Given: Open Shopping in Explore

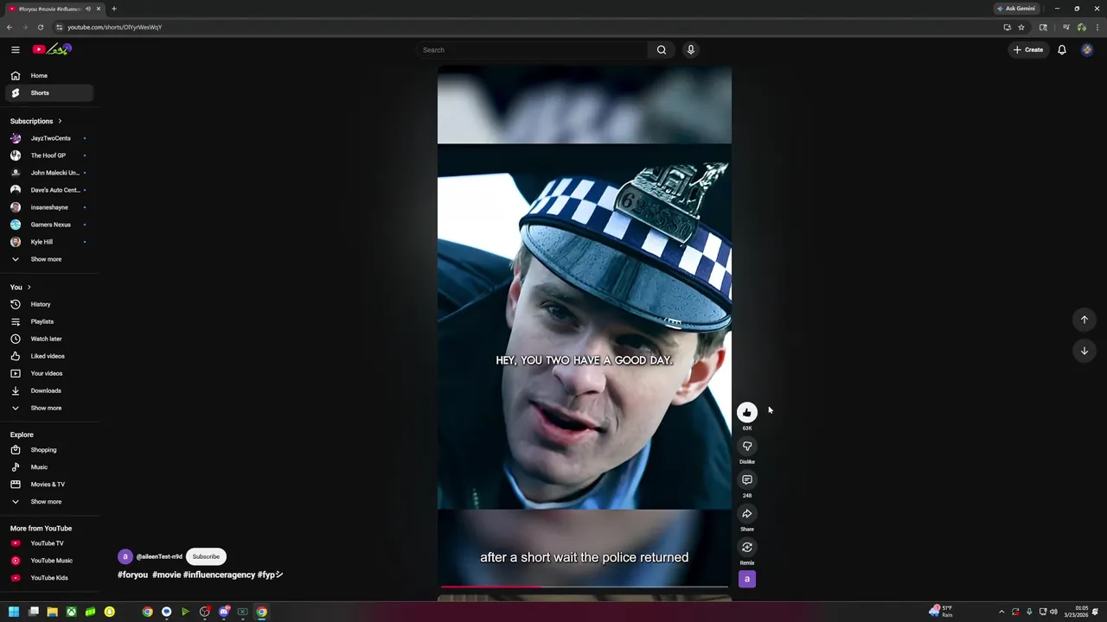Looking at the screenshot, I should [48, 450].
